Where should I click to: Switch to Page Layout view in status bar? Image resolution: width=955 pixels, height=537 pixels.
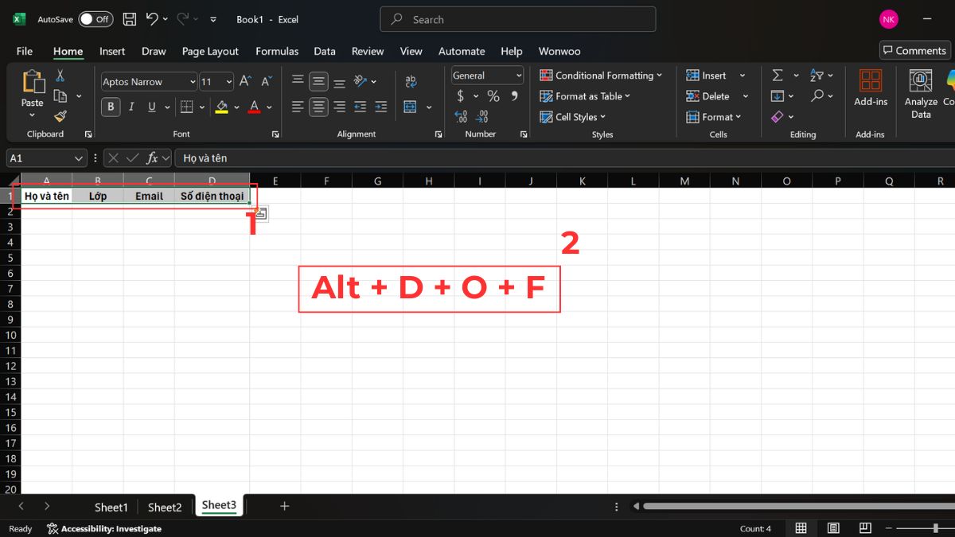[x=832, y=527]
